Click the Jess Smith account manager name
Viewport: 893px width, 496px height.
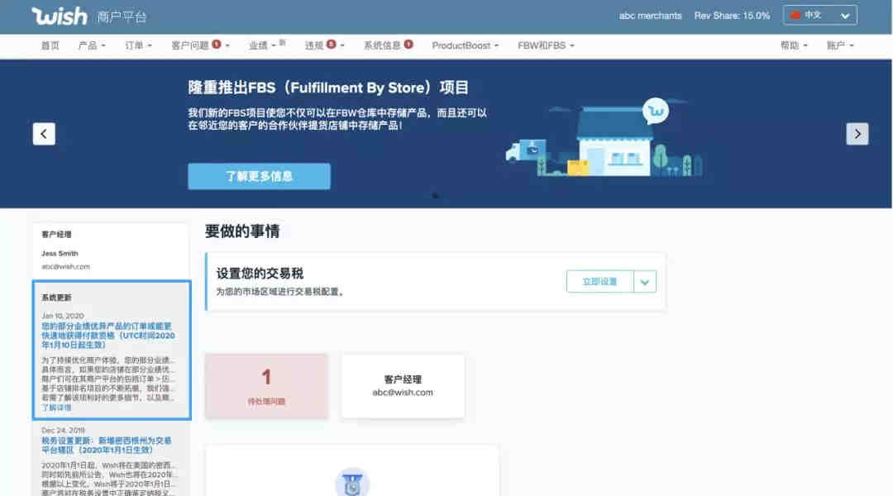coord(60,254)
